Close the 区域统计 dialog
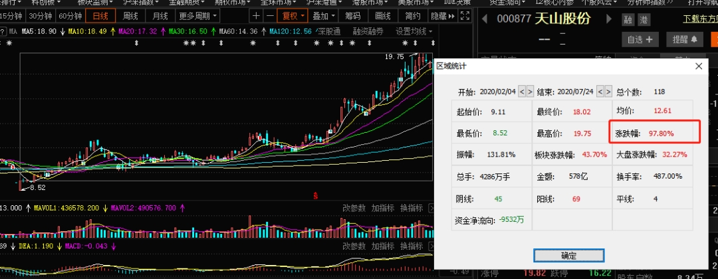Screen dimensions: 718x279 click(698, 66)
